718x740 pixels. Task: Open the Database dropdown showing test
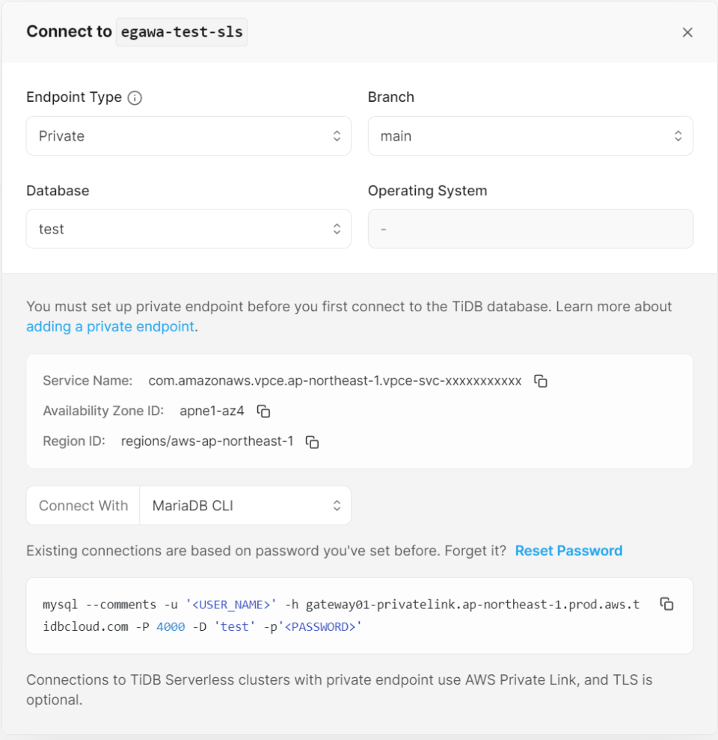pyautogui.click(x=188, y=229)
